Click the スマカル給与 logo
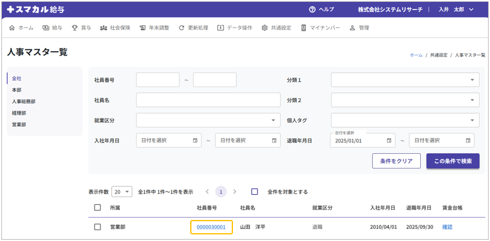490x241 pixels. click(x=35, y=10)
